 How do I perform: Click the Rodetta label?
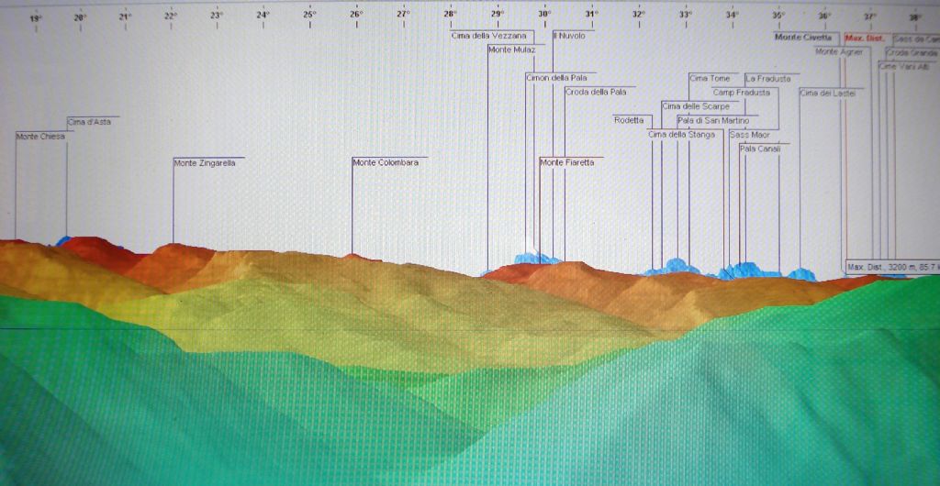pos(629,120)
